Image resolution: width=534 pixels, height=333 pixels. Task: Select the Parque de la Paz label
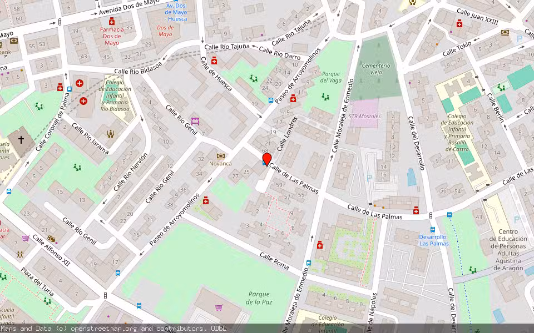(259, 298)
